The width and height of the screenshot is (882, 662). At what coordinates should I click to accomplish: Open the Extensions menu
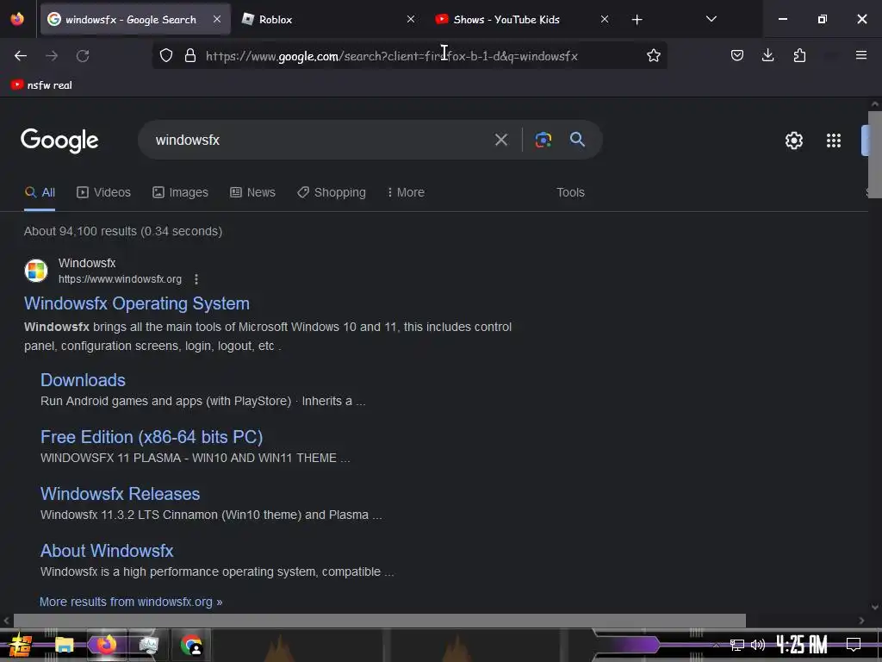tap(799, 55)
